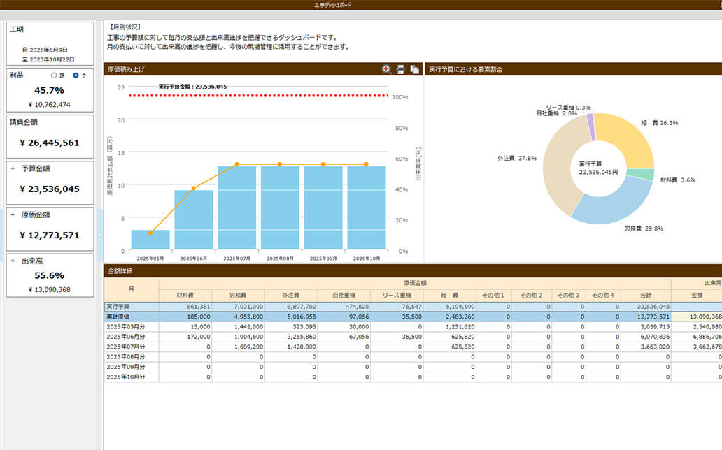Image resolution: width=722 pixels, height=450 pixels.
Task: Expand the 予算金額 panel with plus sign
Action: tap(13, 168)
